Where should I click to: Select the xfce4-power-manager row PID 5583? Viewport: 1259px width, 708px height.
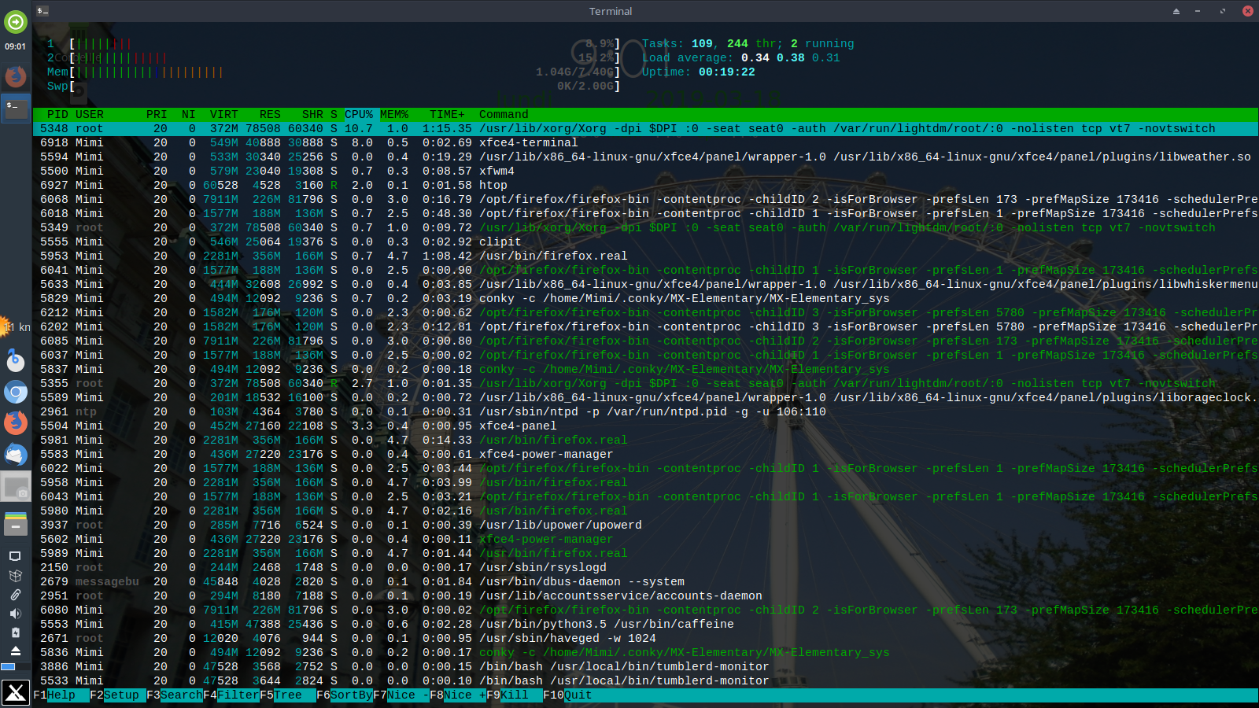click(645, 455)
